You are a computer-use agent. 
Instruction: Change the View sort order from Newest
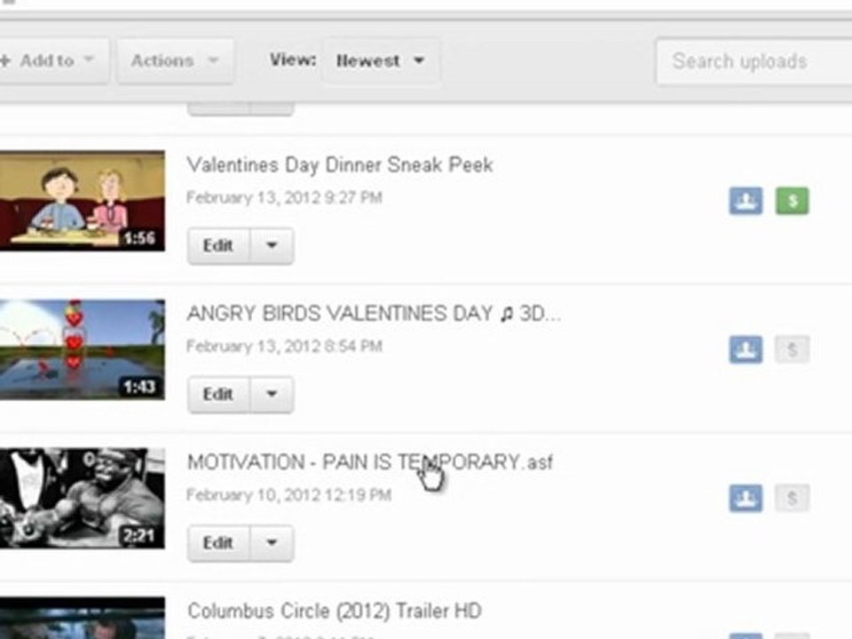(380, 61)
